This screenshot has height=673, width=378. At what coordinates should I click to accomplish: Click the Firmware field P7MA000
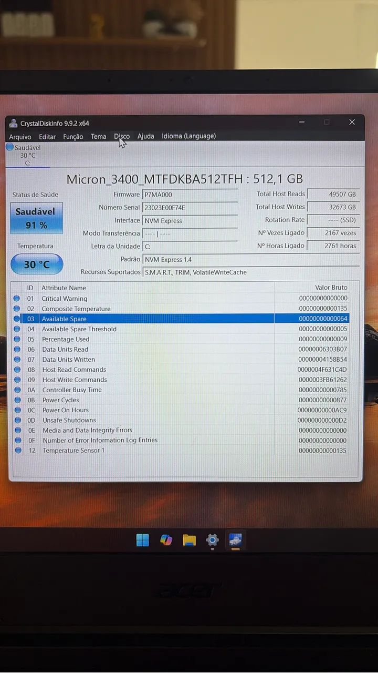pyautogui.click(x=190, y=195)
